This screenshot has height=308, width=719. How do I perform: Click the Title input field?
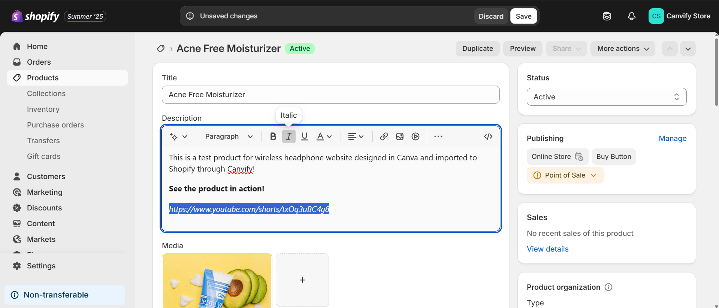pyautogui.click(x=330, y=95)
